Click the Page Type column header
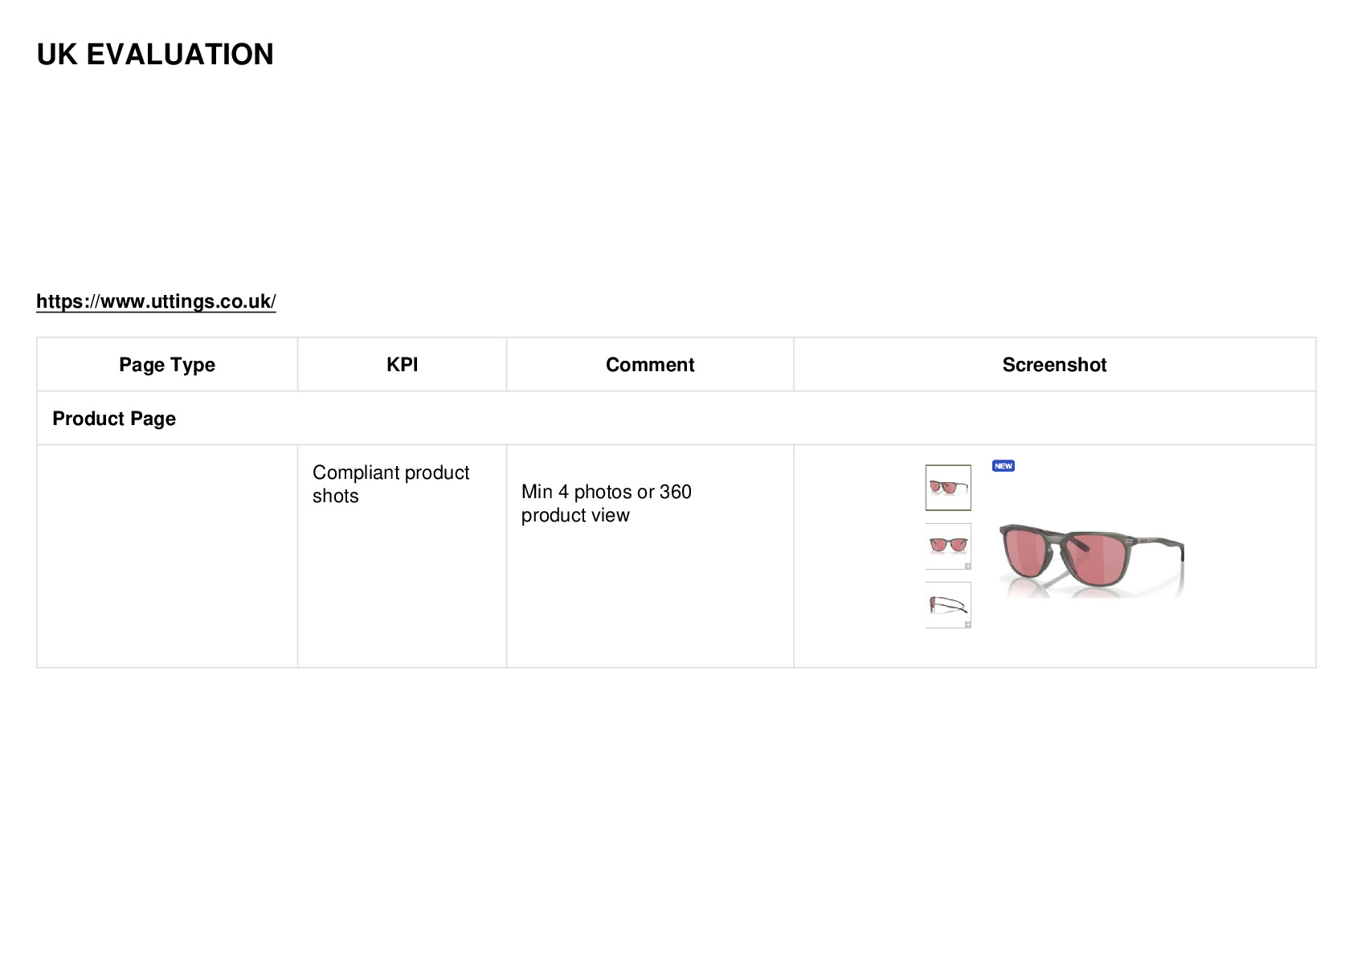1353x957 pixels. [167, 365]
